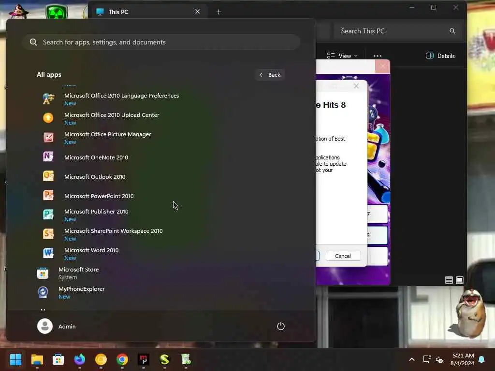The image size is (495, 371).
Task: Open Microsoft Office Picture Manager icon
Action: coord(48,138)
